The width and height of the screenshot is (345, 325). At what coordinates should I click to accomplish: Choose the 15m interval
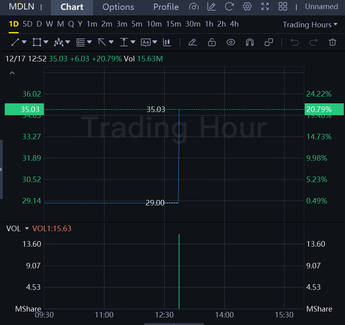173,24
